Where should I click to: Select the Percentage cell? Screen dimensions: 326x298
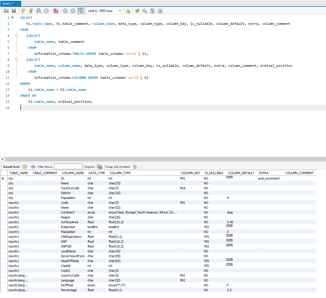click(x=73, y=290)
